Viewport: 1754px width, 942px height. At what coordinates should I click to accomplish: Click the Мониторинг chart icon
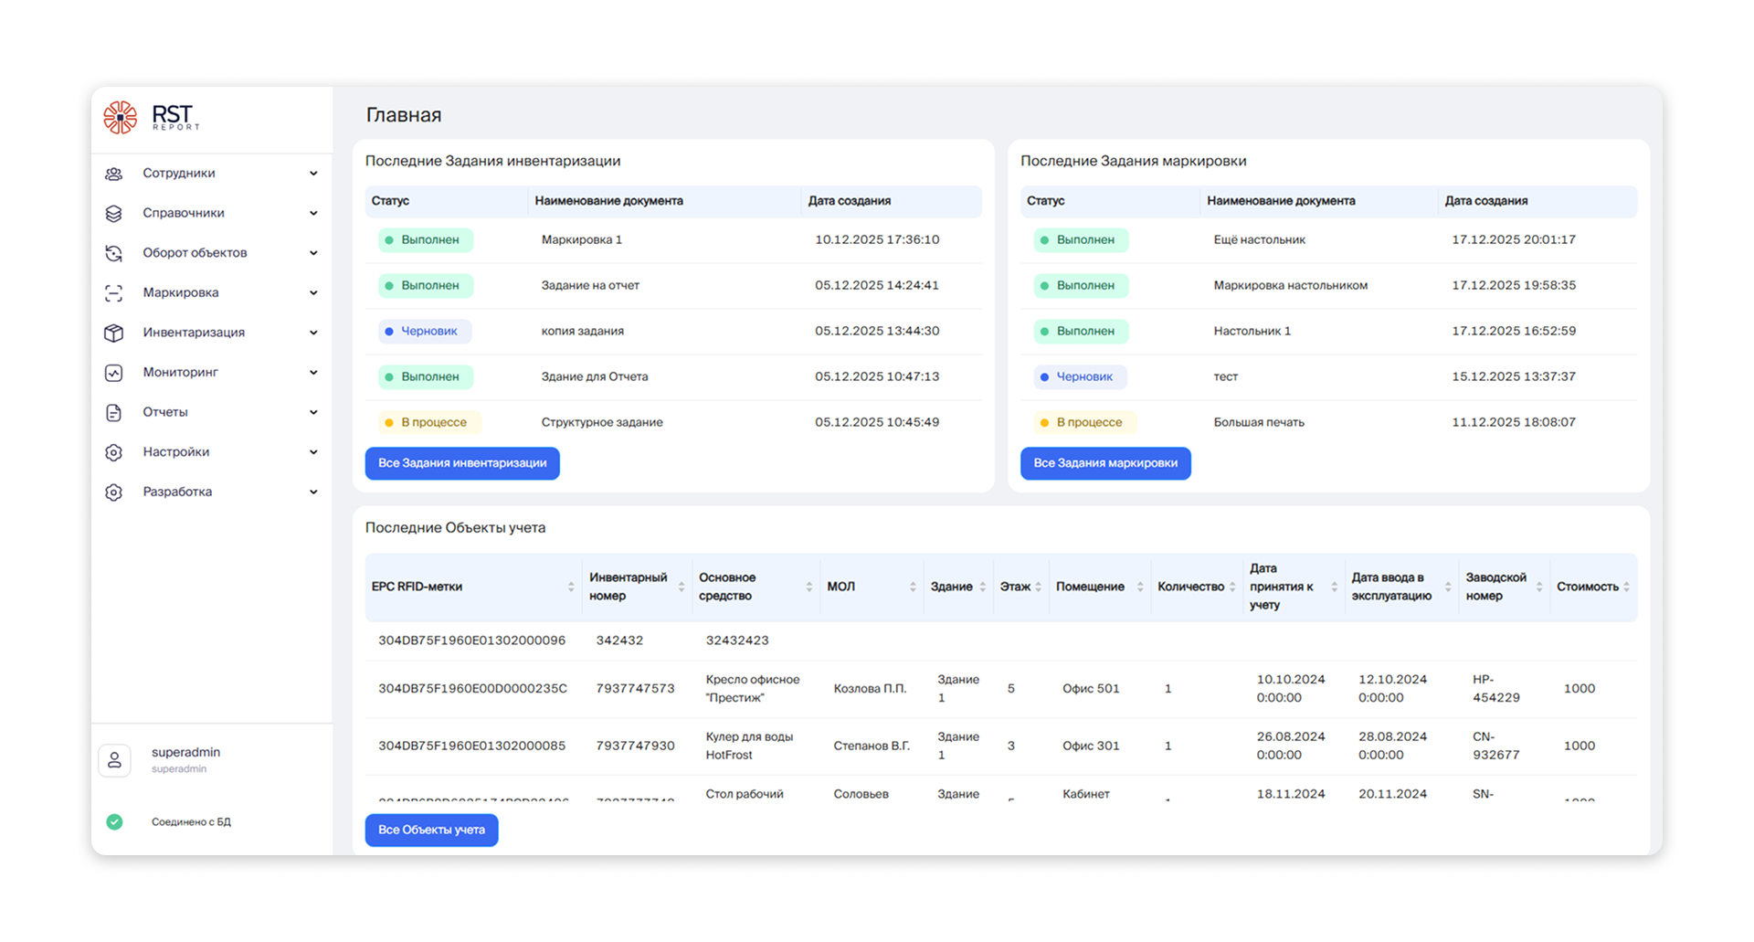[x=114, y=373]
